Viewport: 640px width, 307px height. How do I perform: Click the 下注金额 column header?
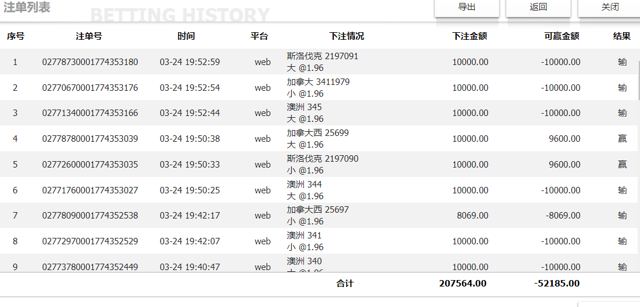pyautogui.click(x=470, y=36)
